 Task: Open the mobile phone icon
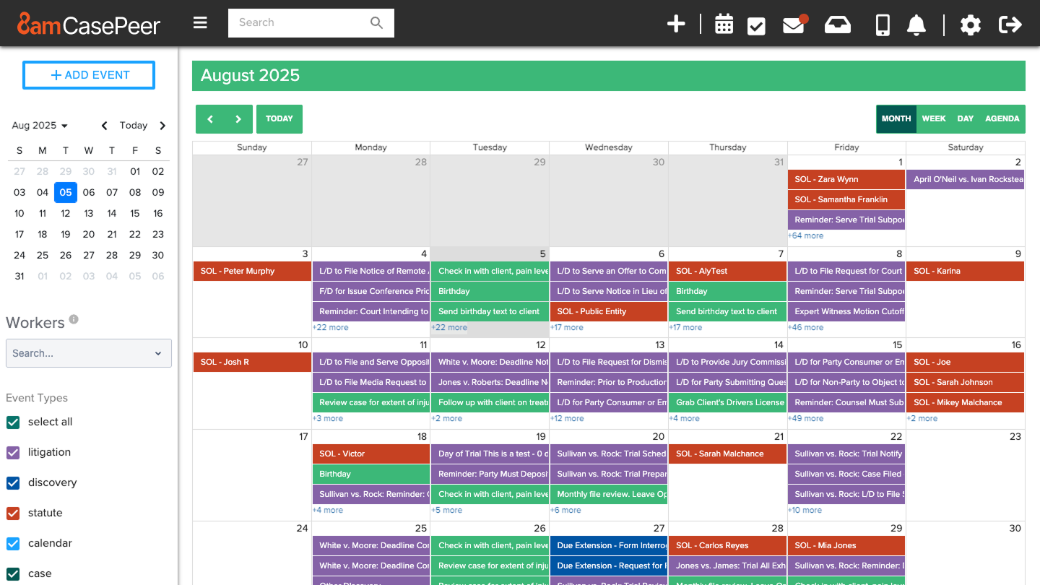click(883, 25)
